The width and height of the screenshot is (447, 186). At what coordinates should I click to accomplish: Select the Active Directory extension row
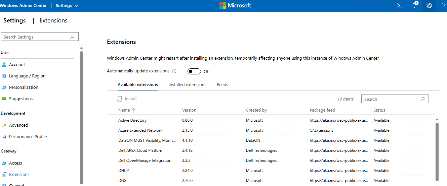tap(271, 120)
